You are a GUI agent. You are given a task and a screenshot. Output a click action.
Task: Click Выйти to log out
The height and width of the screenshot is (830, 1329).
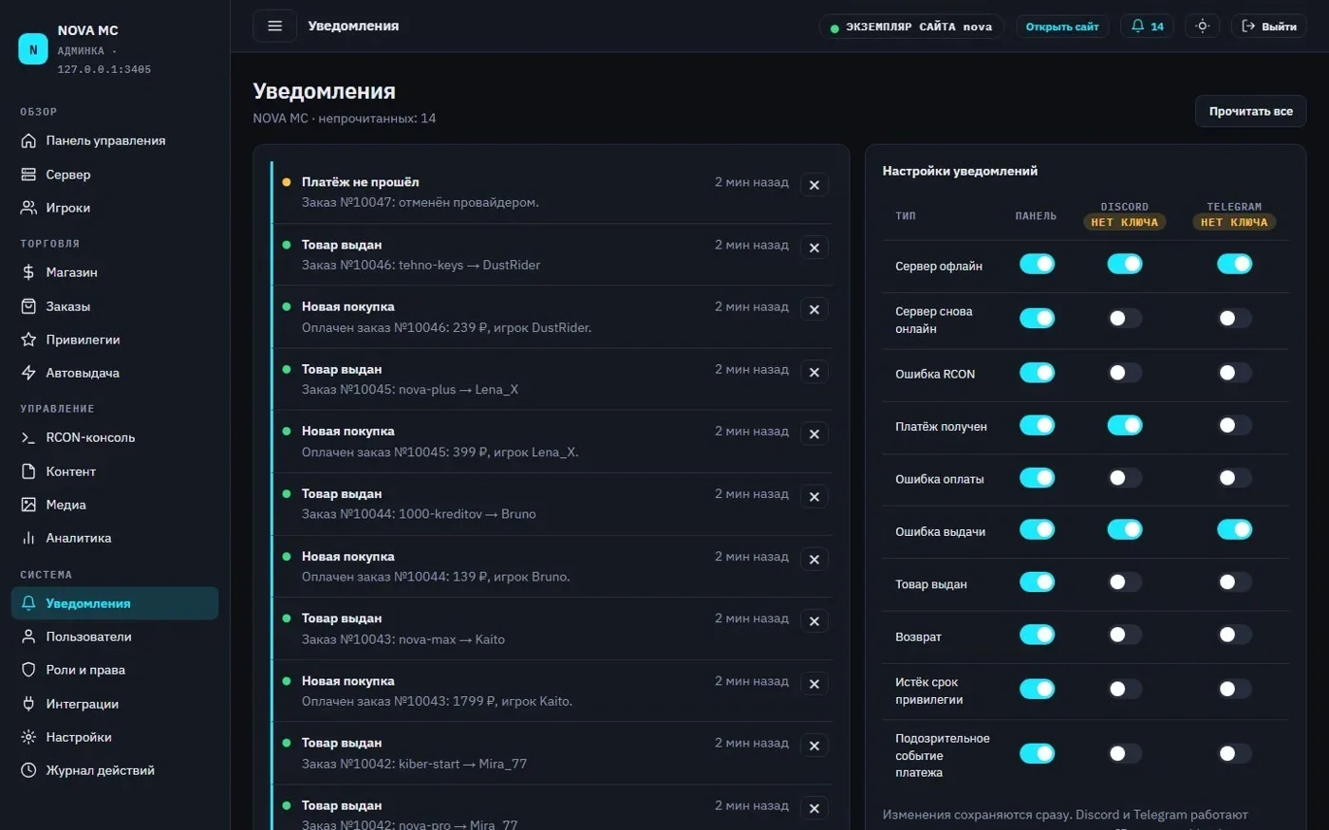pyautogui.click(x=1268, y=26)
